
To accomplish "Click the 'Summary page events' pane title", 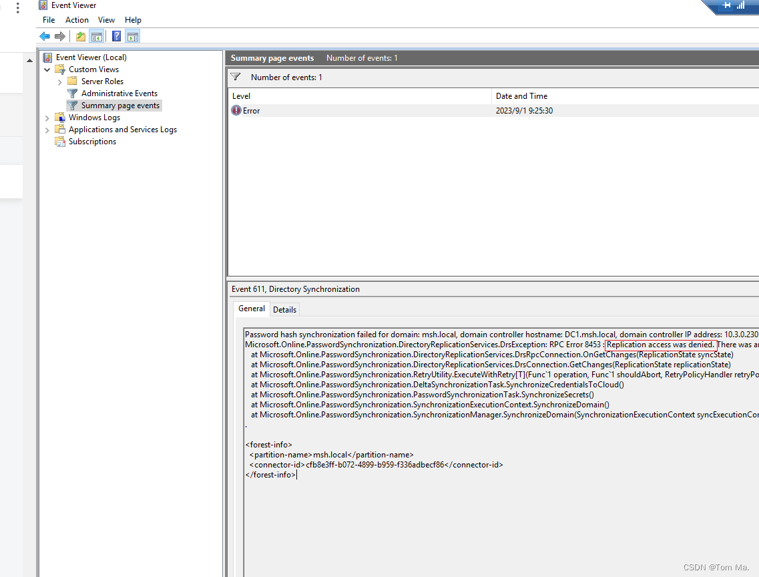I will [272, 58].
